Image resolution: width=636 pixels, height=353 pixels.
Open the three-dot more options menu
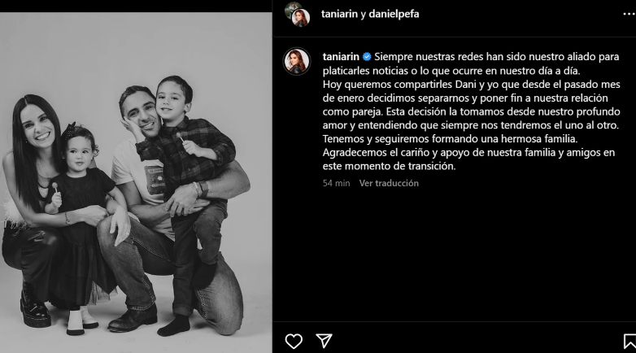(x=629, y=14)
